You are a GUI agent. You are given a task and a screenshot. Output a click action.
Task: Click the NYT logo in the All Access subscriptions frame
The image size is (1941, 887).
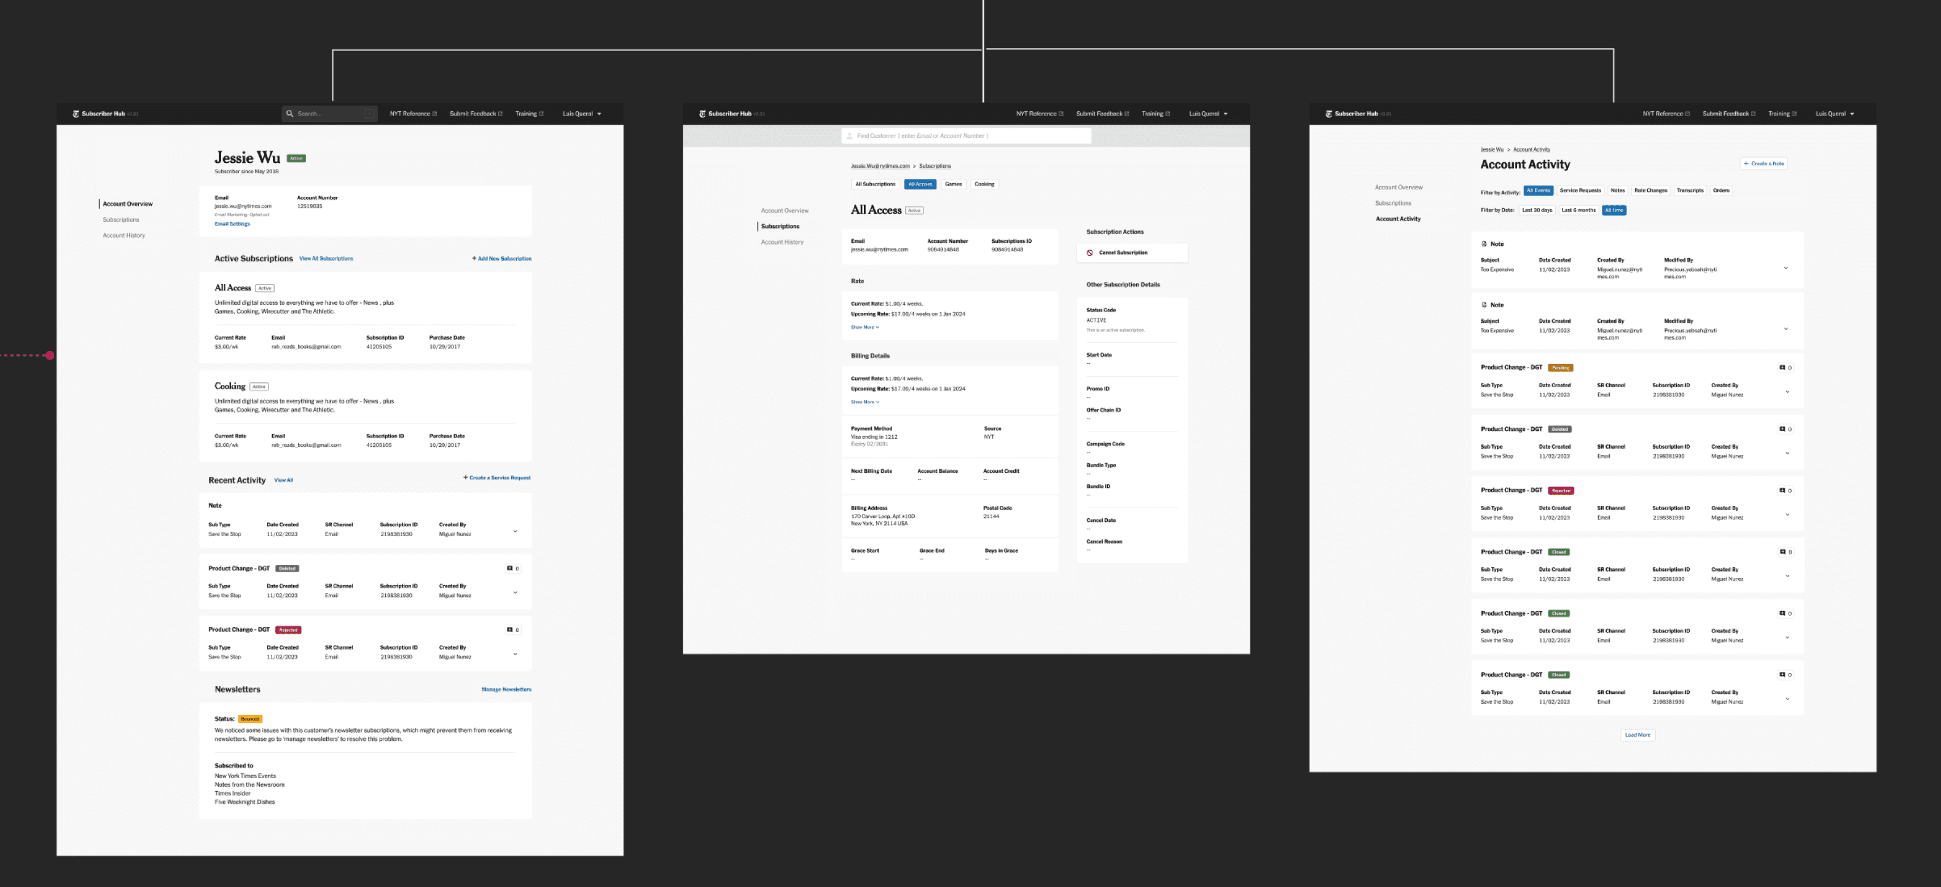[702, 114]
